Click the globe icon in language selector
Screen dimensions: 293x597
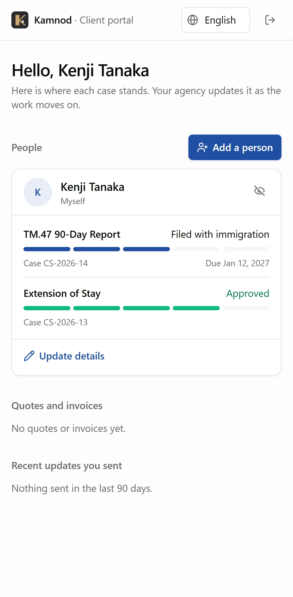193,20
